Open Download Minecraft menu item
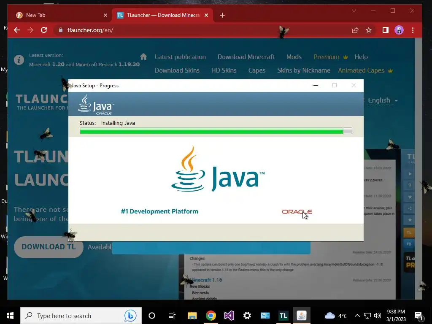This screenshot has height=324, width=432. point(246,57)
